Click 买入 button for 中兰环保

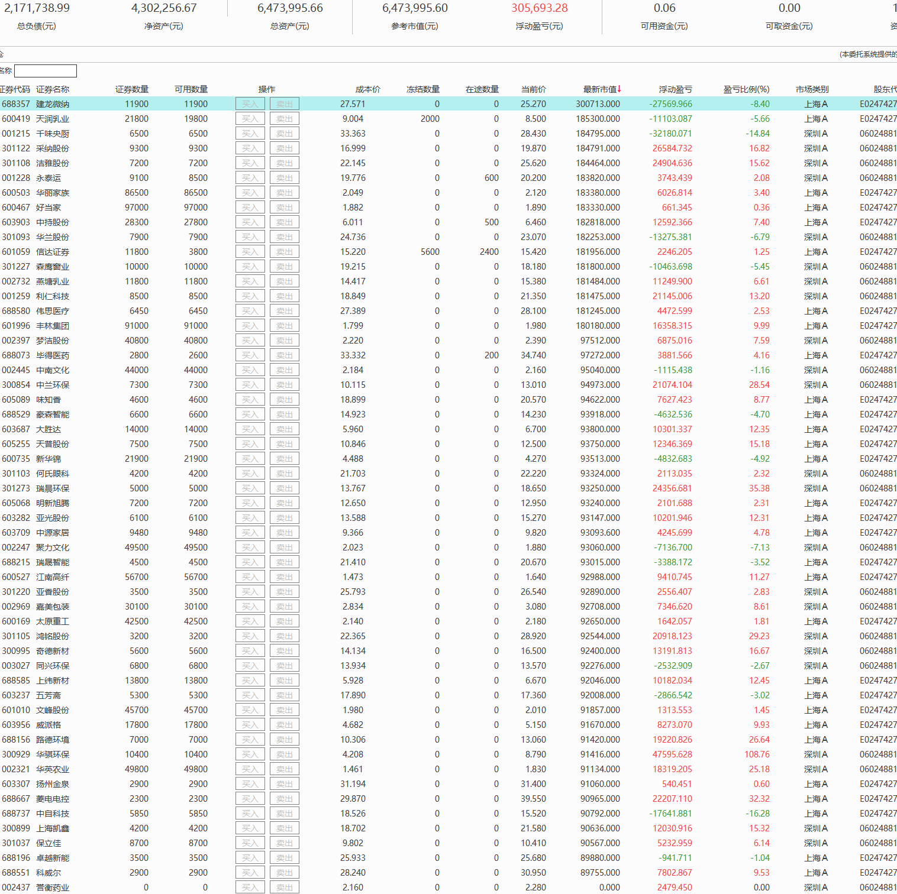[x=250, y=385]
